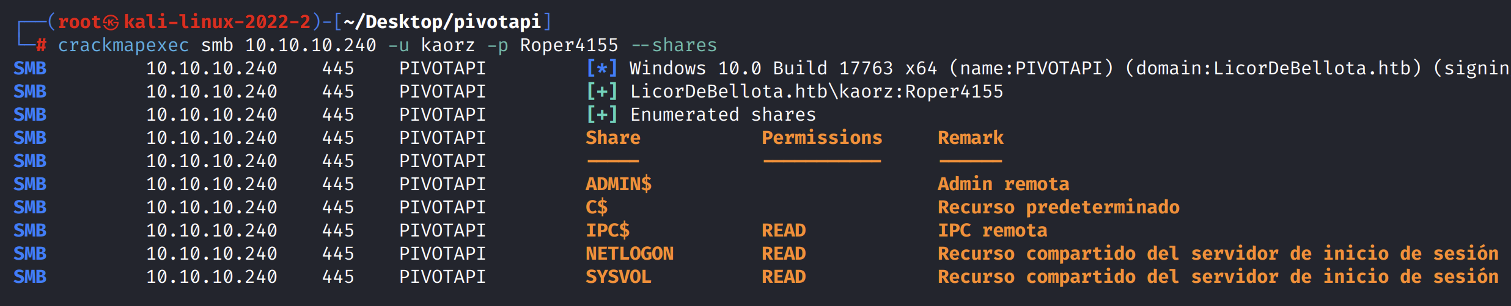The height and width of the screenshot is (306, 1511).
Task: Click the Roper4155 password argument in the command
Action: click(x=569, y=45)
